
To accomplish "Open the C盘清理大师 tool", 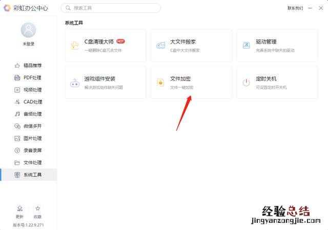I will tap(106, 45).
